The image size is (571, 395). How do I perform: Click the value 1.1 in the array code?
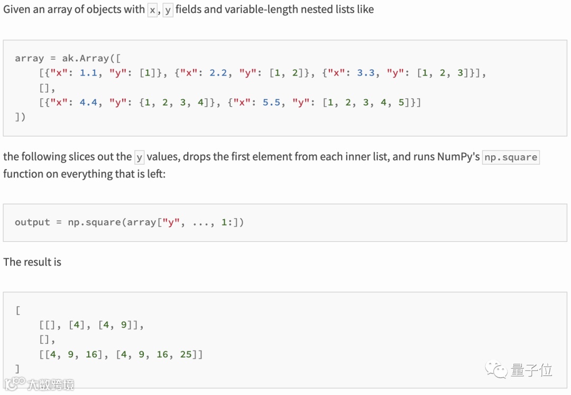[88, 73]
